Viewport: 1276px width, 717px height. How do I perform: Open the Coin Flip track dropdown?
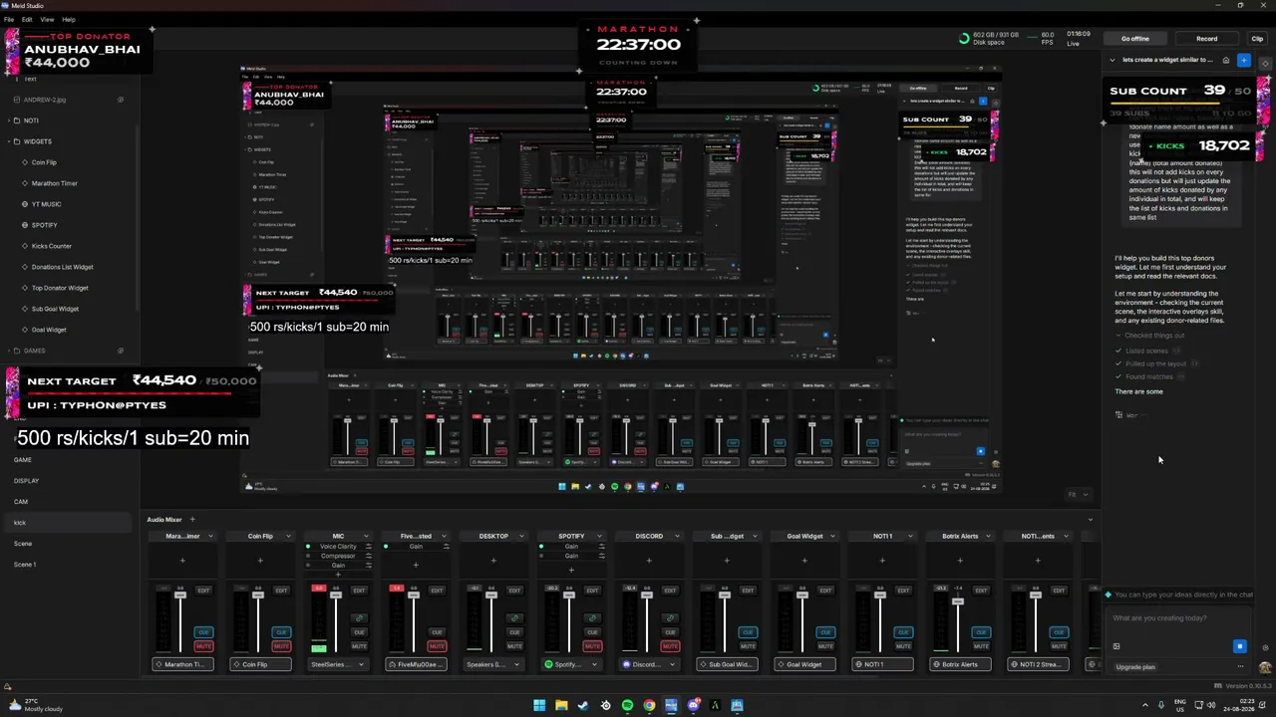[289, 536]
